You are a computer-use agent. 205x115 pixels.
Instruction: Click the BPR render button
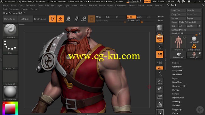click(x=160, y=27)
